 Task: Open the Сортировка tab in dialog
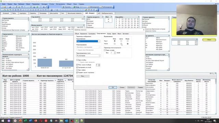(92, 34)
